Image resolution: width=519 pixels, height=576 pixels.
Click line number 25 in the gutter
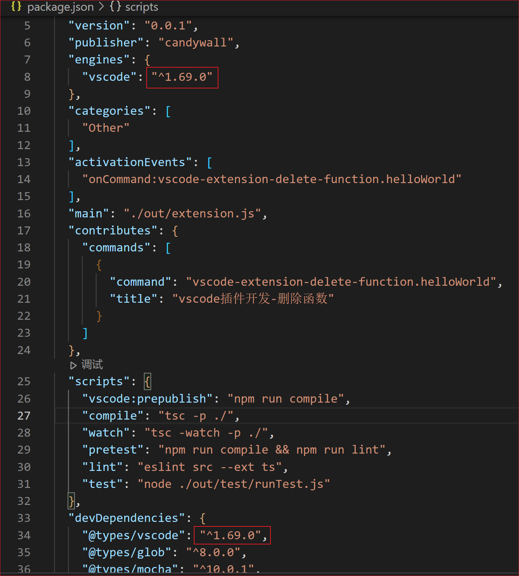click(x=24, y=381)
